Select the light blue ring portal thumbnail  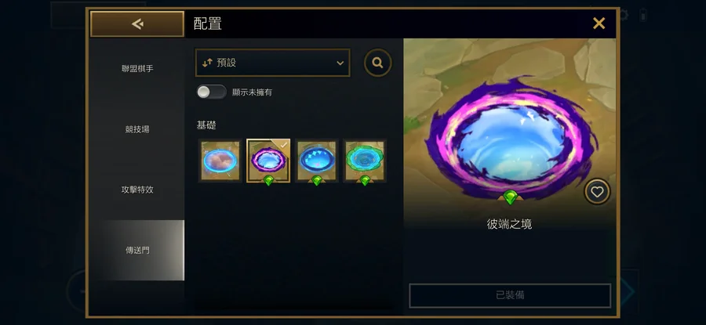(x=220, y=161)
